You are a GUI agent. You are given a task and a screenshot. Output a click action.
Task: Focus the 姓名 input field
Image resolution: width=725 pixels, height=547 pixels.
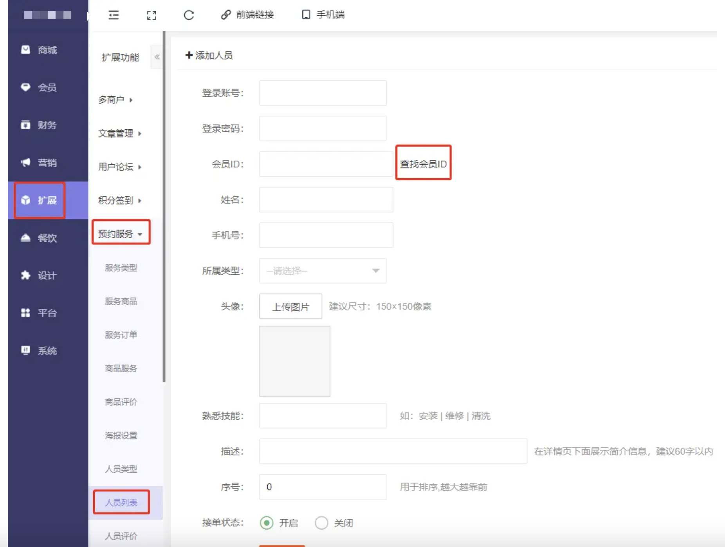(326, 200)
